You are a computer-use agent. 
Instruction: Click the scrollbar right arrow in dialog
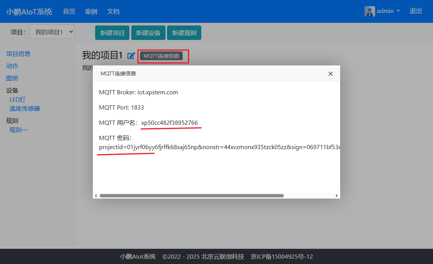point(337,196)
